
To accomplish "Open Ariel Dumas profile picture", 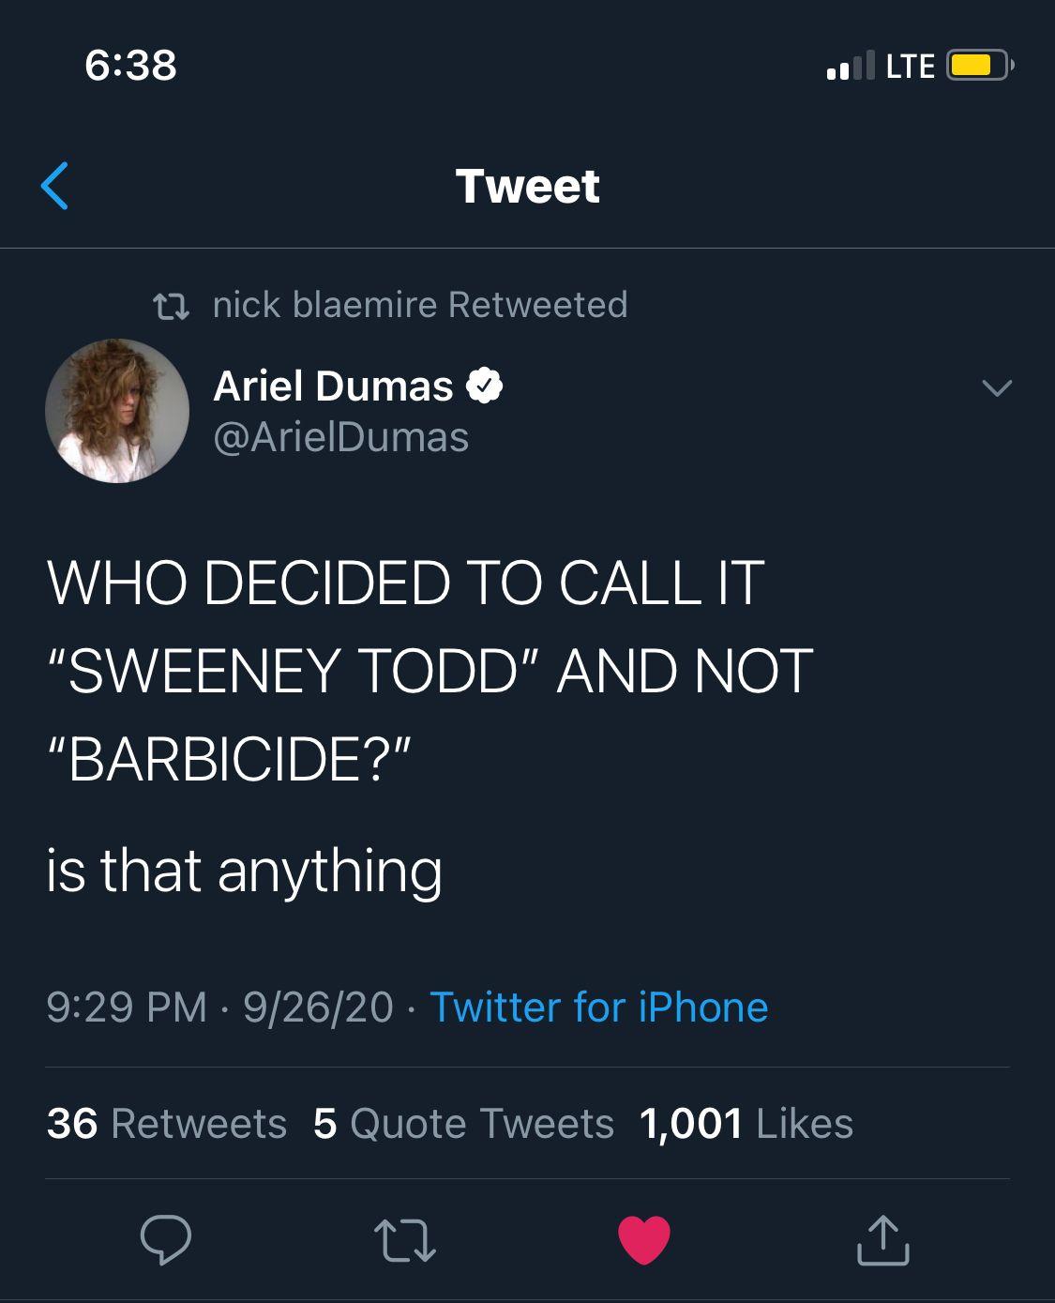I will [117, 411].
